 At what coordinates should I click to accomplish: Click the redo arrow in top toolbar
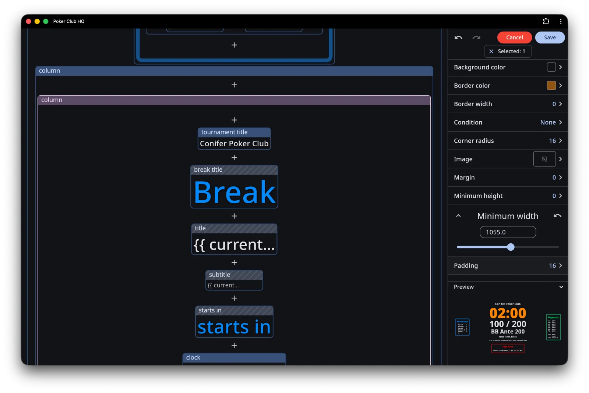tap(476, 37)
